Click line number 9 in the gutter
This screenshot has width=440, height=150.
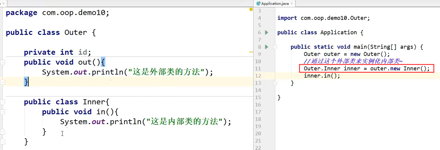[259, 54]
